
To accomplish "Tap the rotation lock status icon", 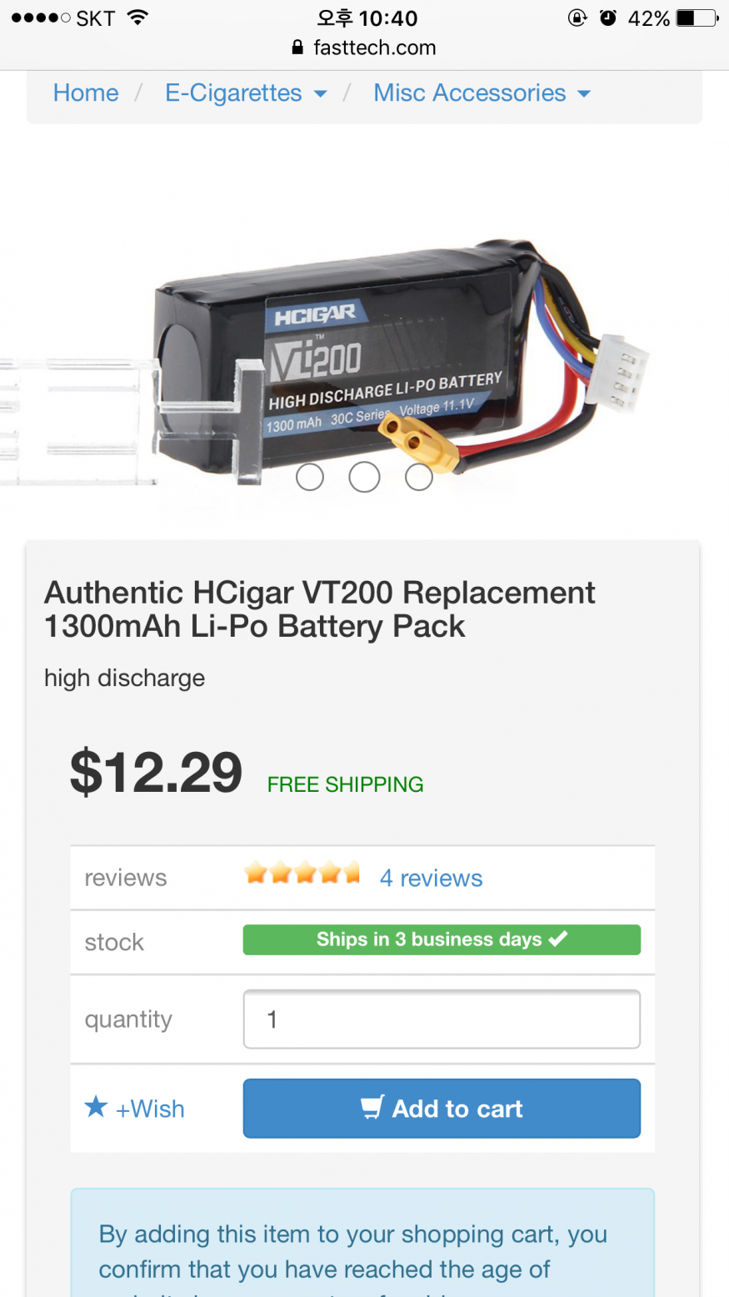I will pyautogui.click(x=577, y=18).
